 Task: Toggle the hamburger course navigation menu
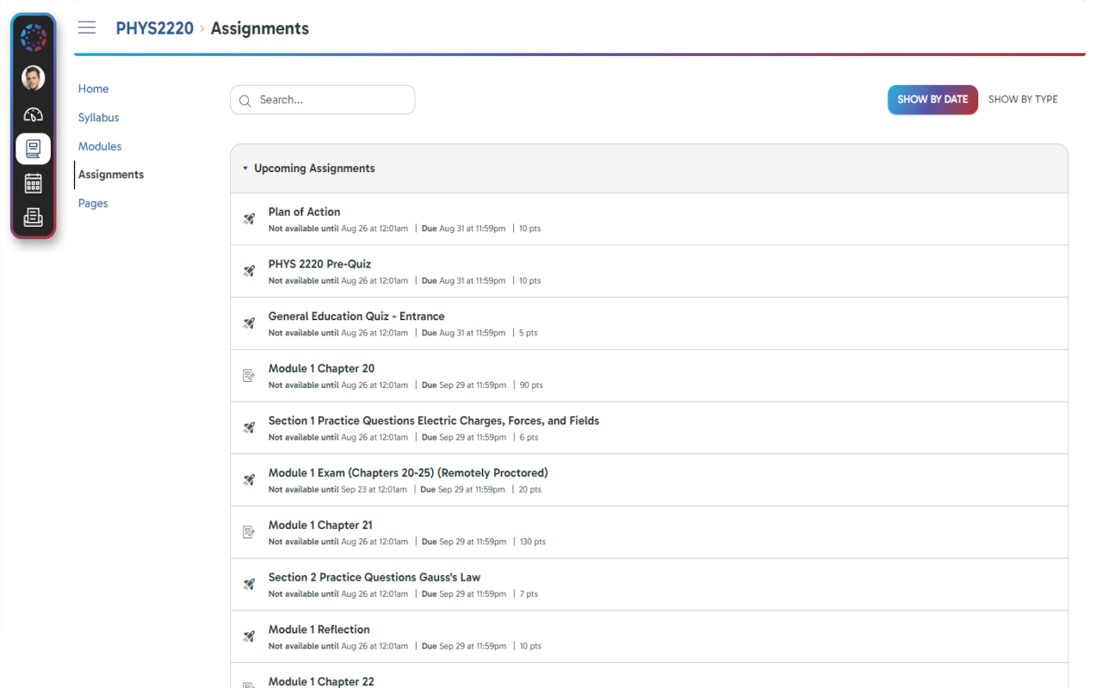point(87,28)
